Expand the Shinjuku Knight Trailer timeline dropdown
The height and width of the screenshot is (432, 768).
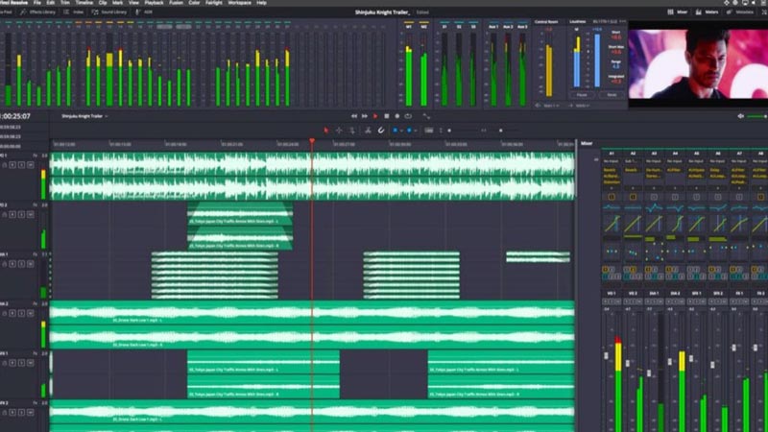click(84, 116)
